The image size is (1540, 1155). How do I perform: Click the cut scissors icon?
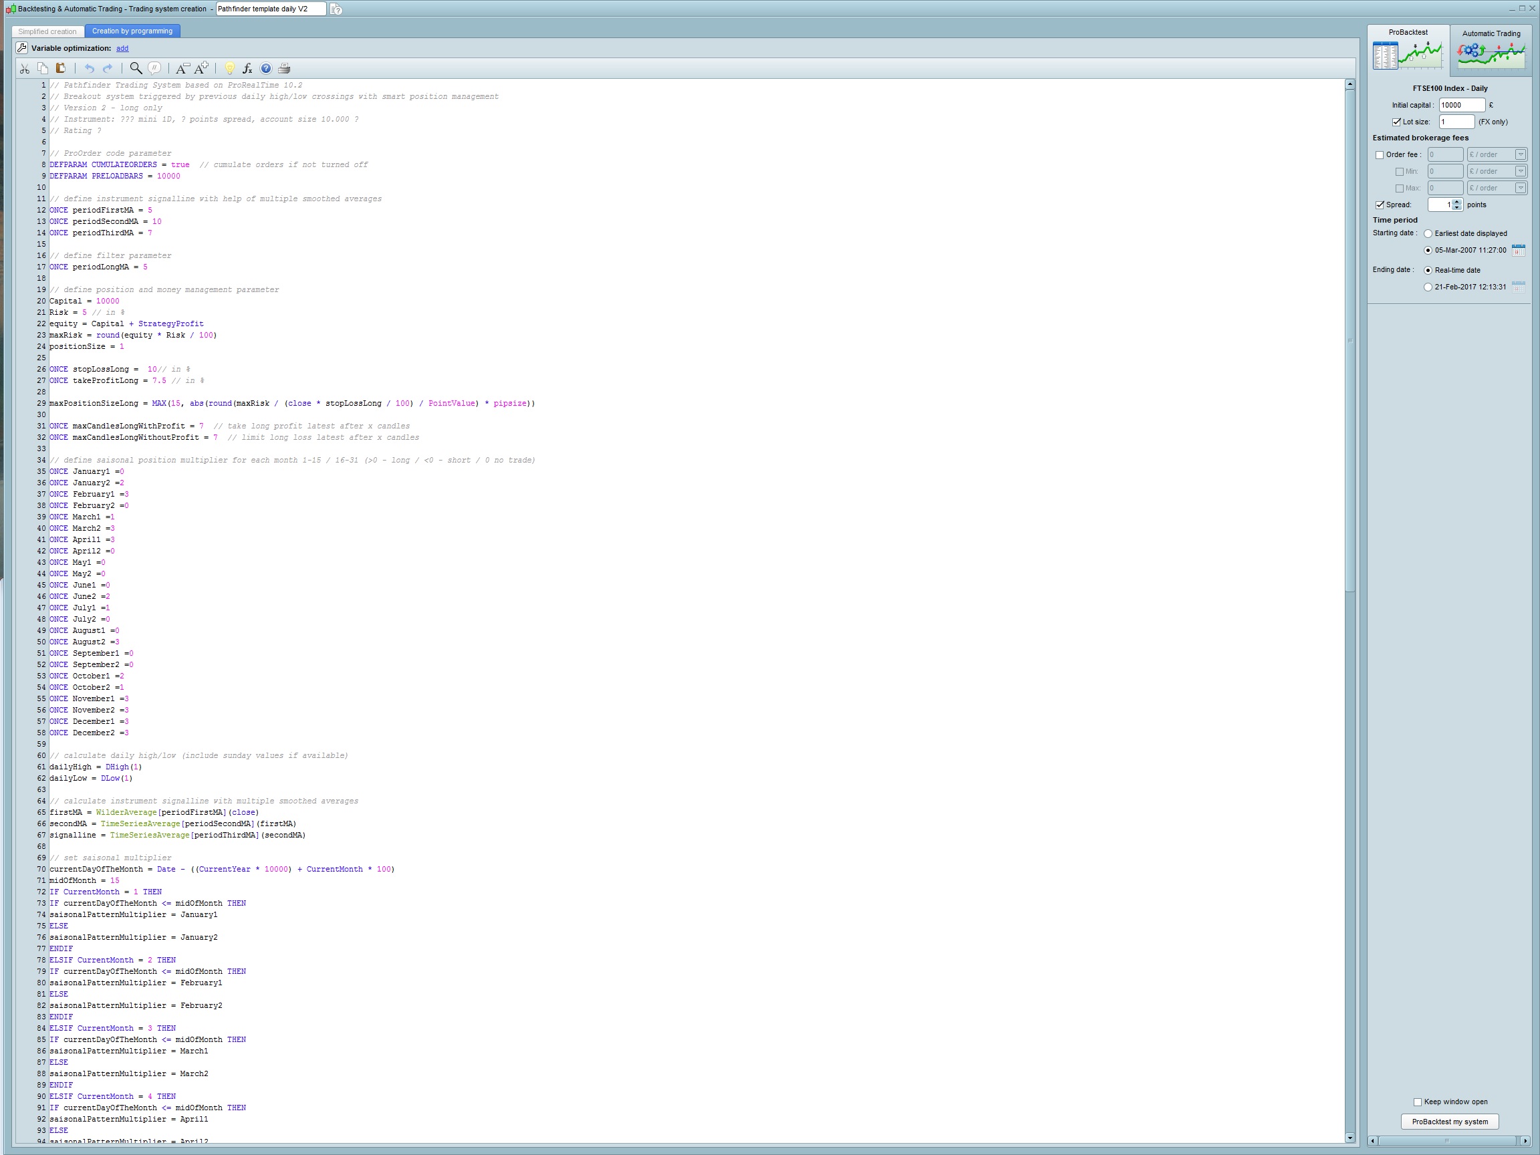click(24, 68)
